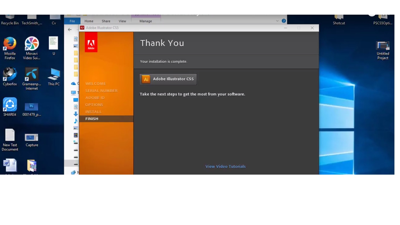Launch Adobe Illustrator CS5 from the installer button
The height and width of the screenshot is (225, 400).
[x=168, y=79]
